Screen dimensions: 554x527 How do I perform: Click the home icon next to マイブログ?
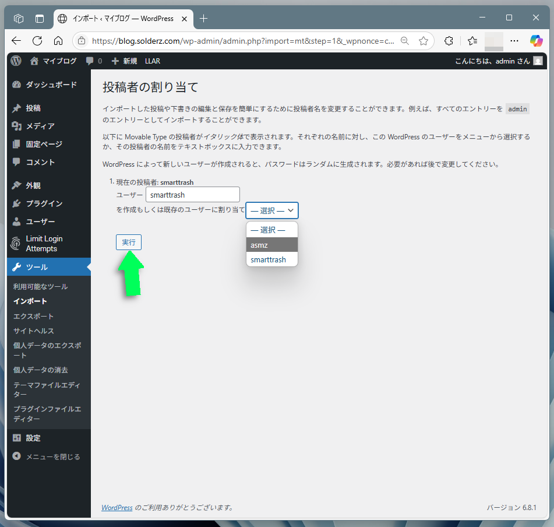pos(34,61)
